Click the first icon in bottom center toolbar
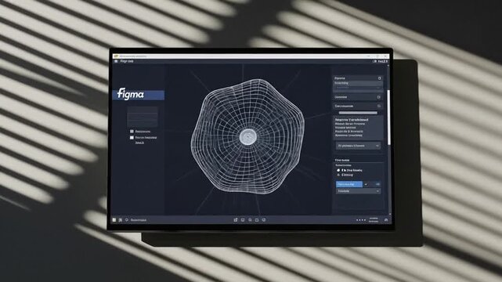Viewport: 502px width, 282px height. click(x=236, y=220)
